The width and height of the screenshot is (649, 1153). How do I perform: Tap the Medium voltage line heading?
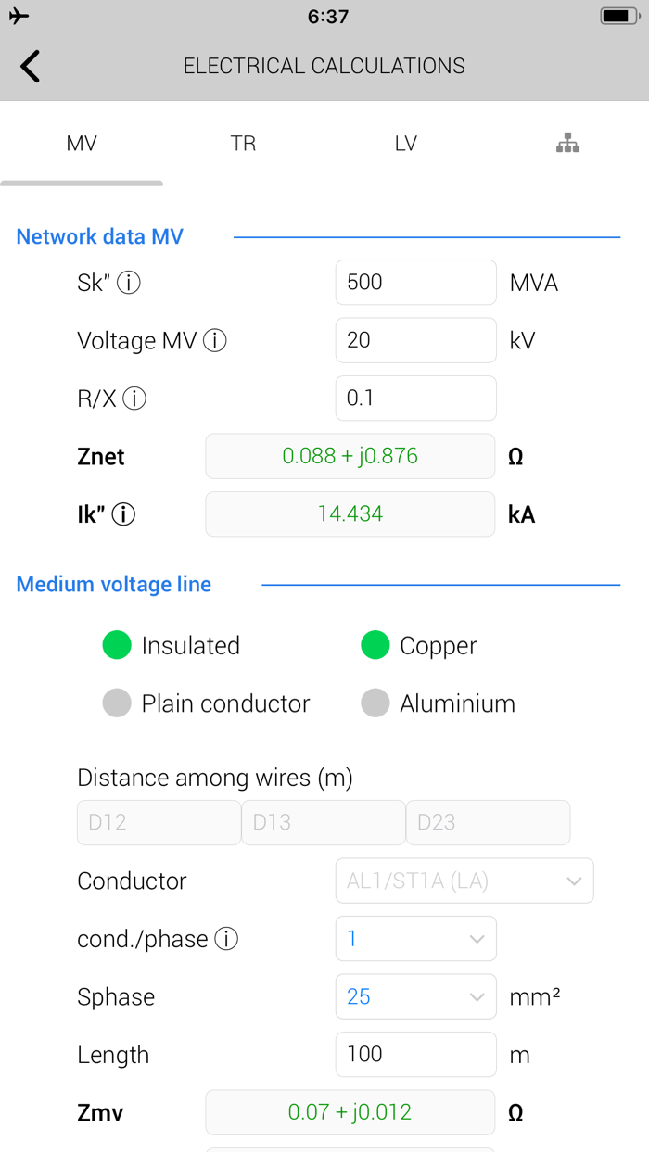point(113,584)
